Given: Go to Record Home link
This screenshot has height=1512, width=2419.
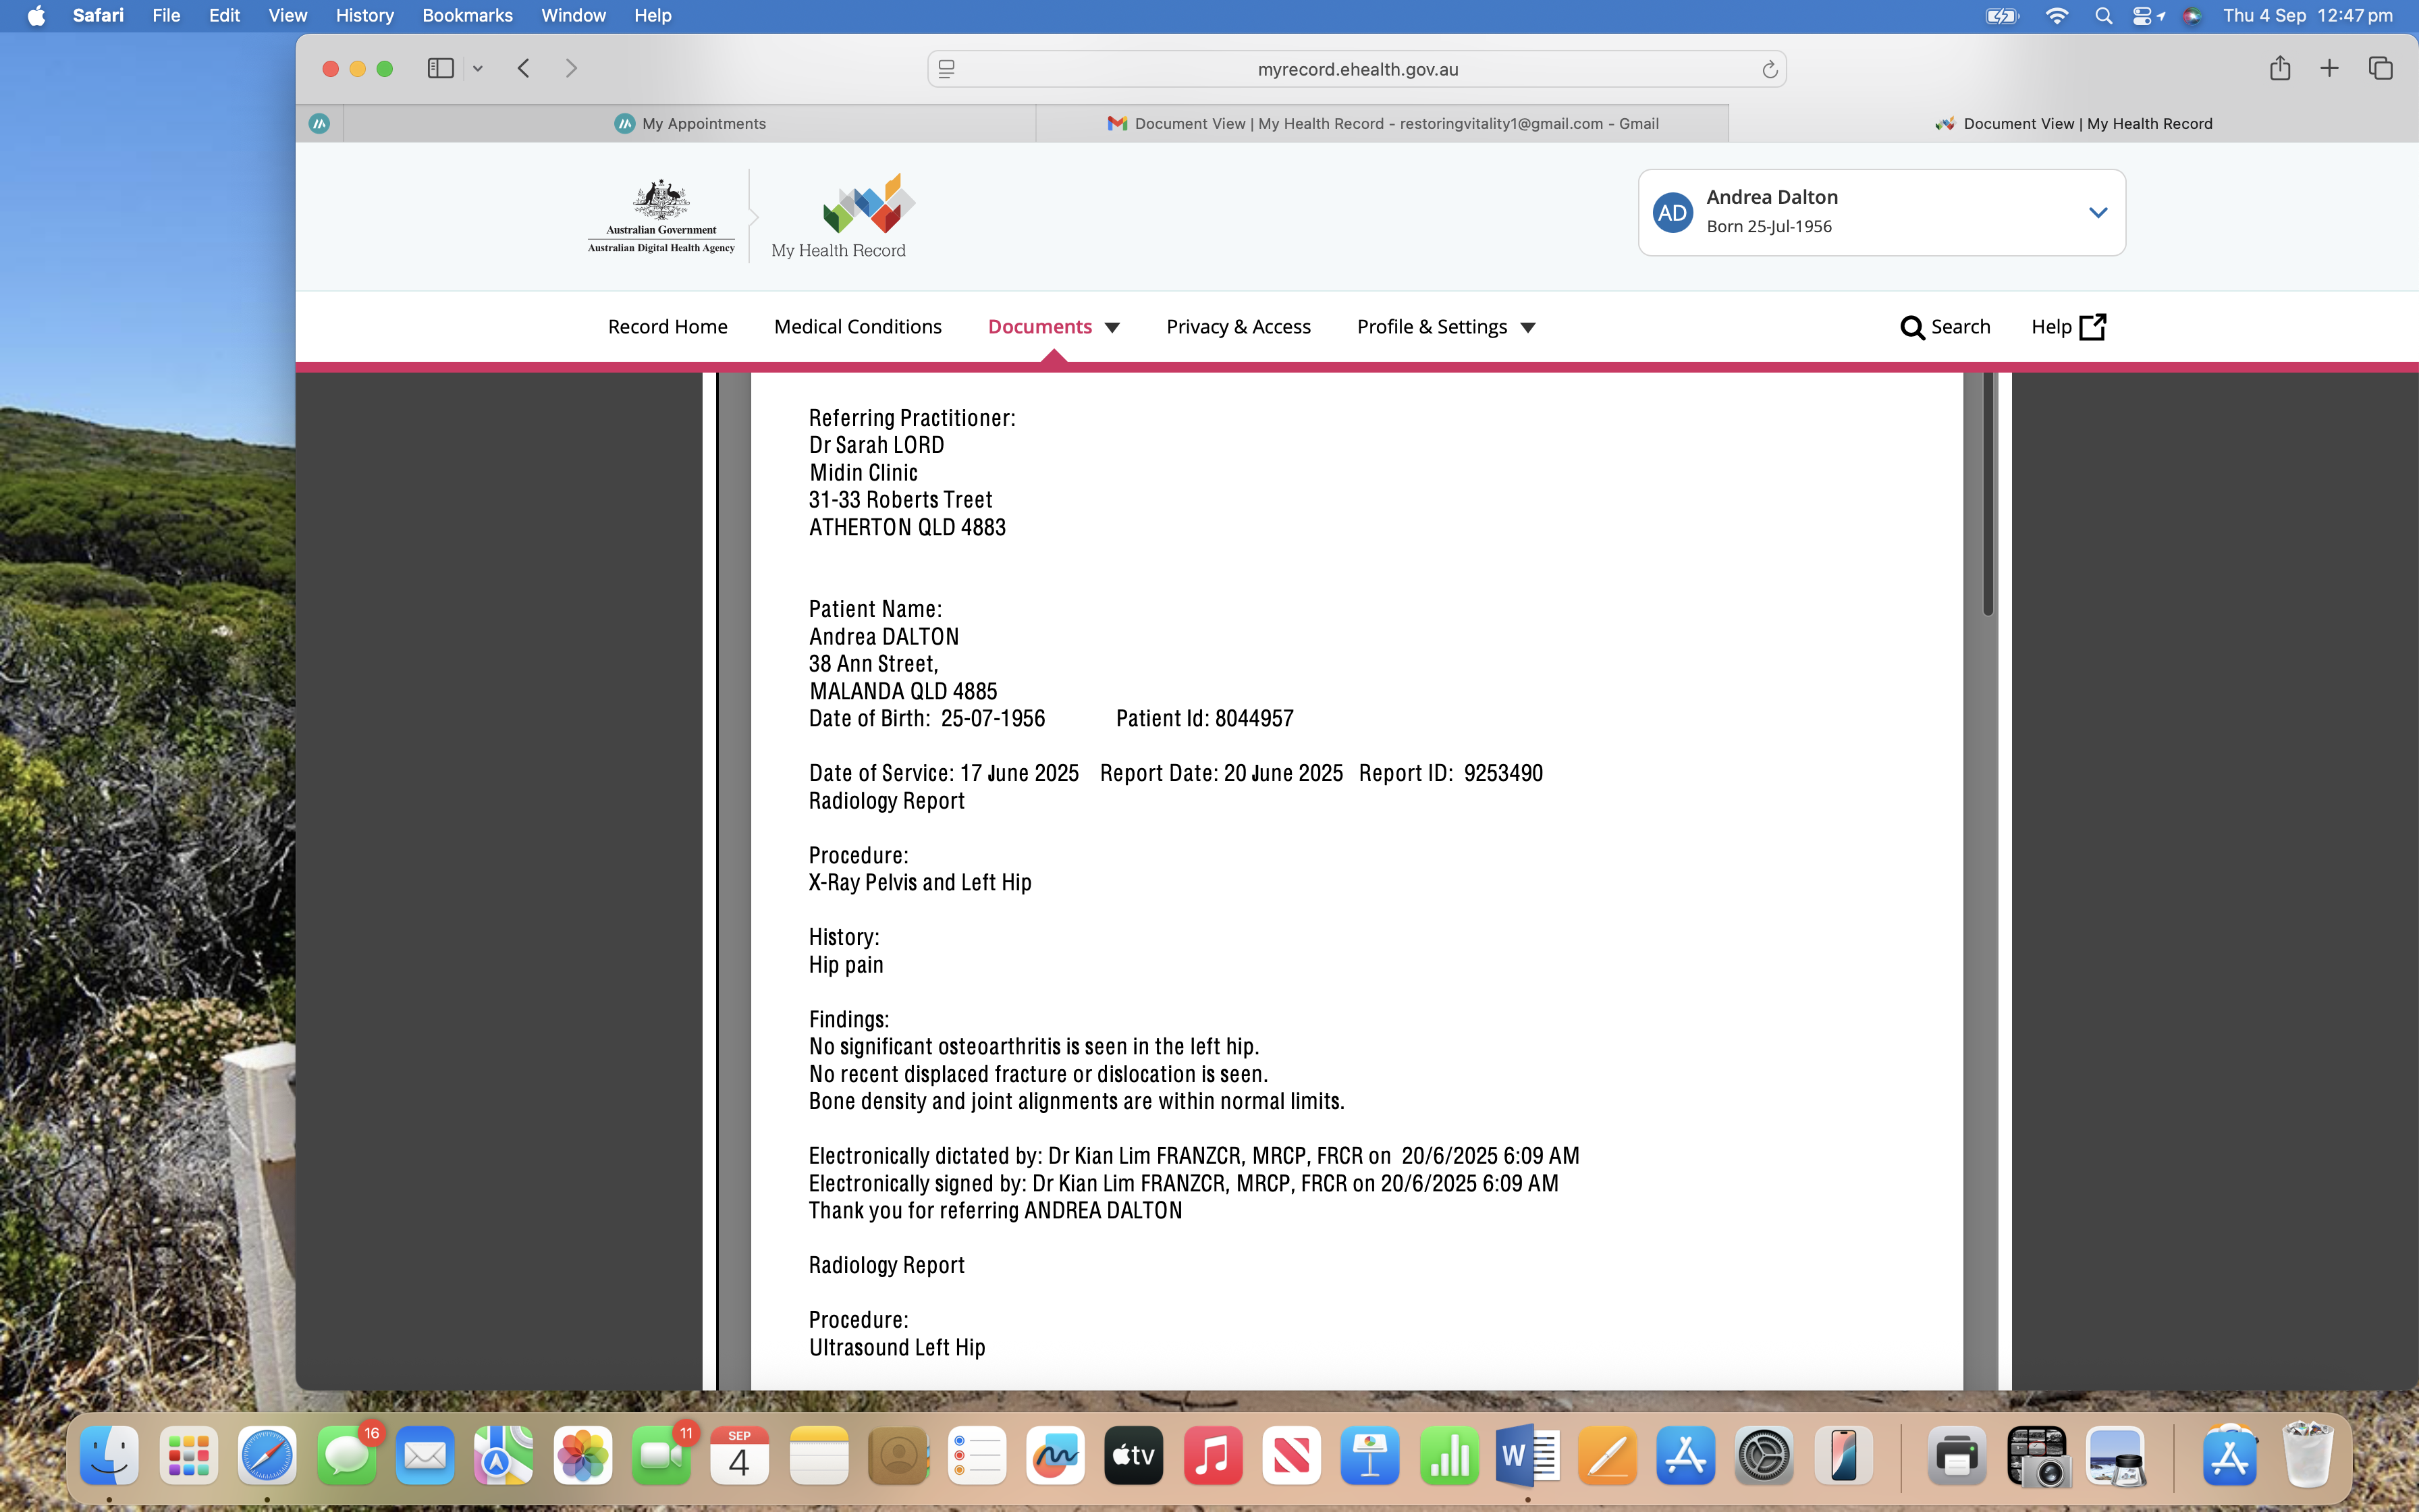Looking at the screenshot, I should point(667,327).
